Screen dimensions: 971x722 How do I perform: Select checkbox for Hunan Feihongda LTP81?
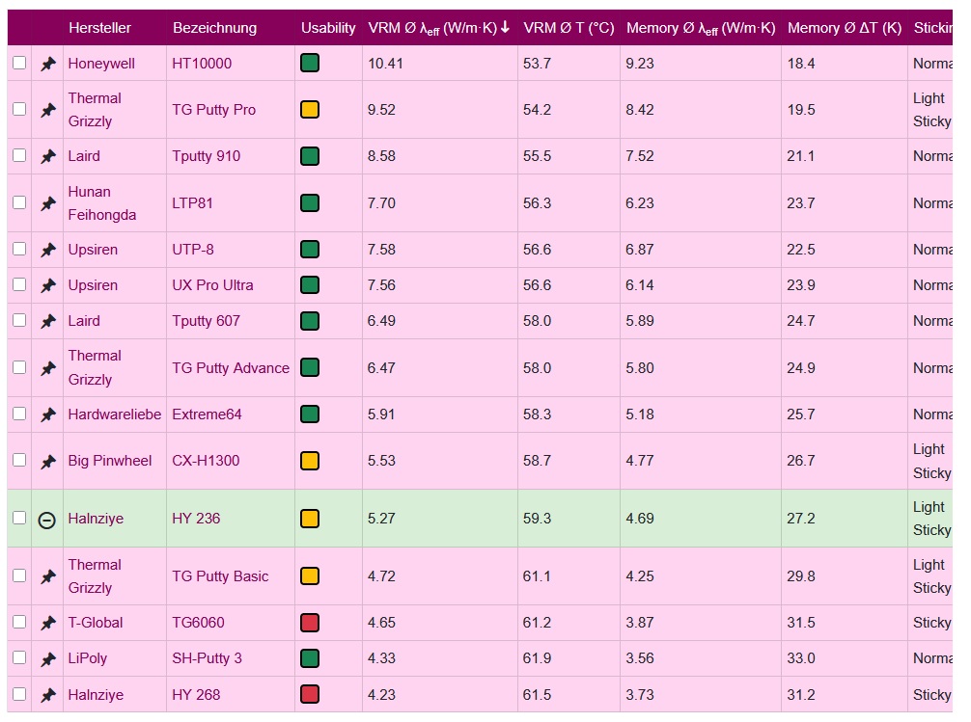[x=19, y=202]
